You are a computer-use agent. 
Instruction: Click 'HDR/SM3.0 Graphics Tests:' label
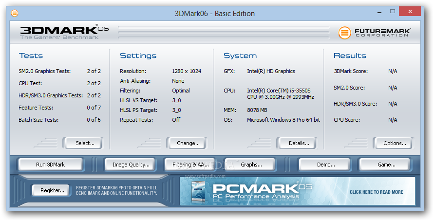coord(51,95)
